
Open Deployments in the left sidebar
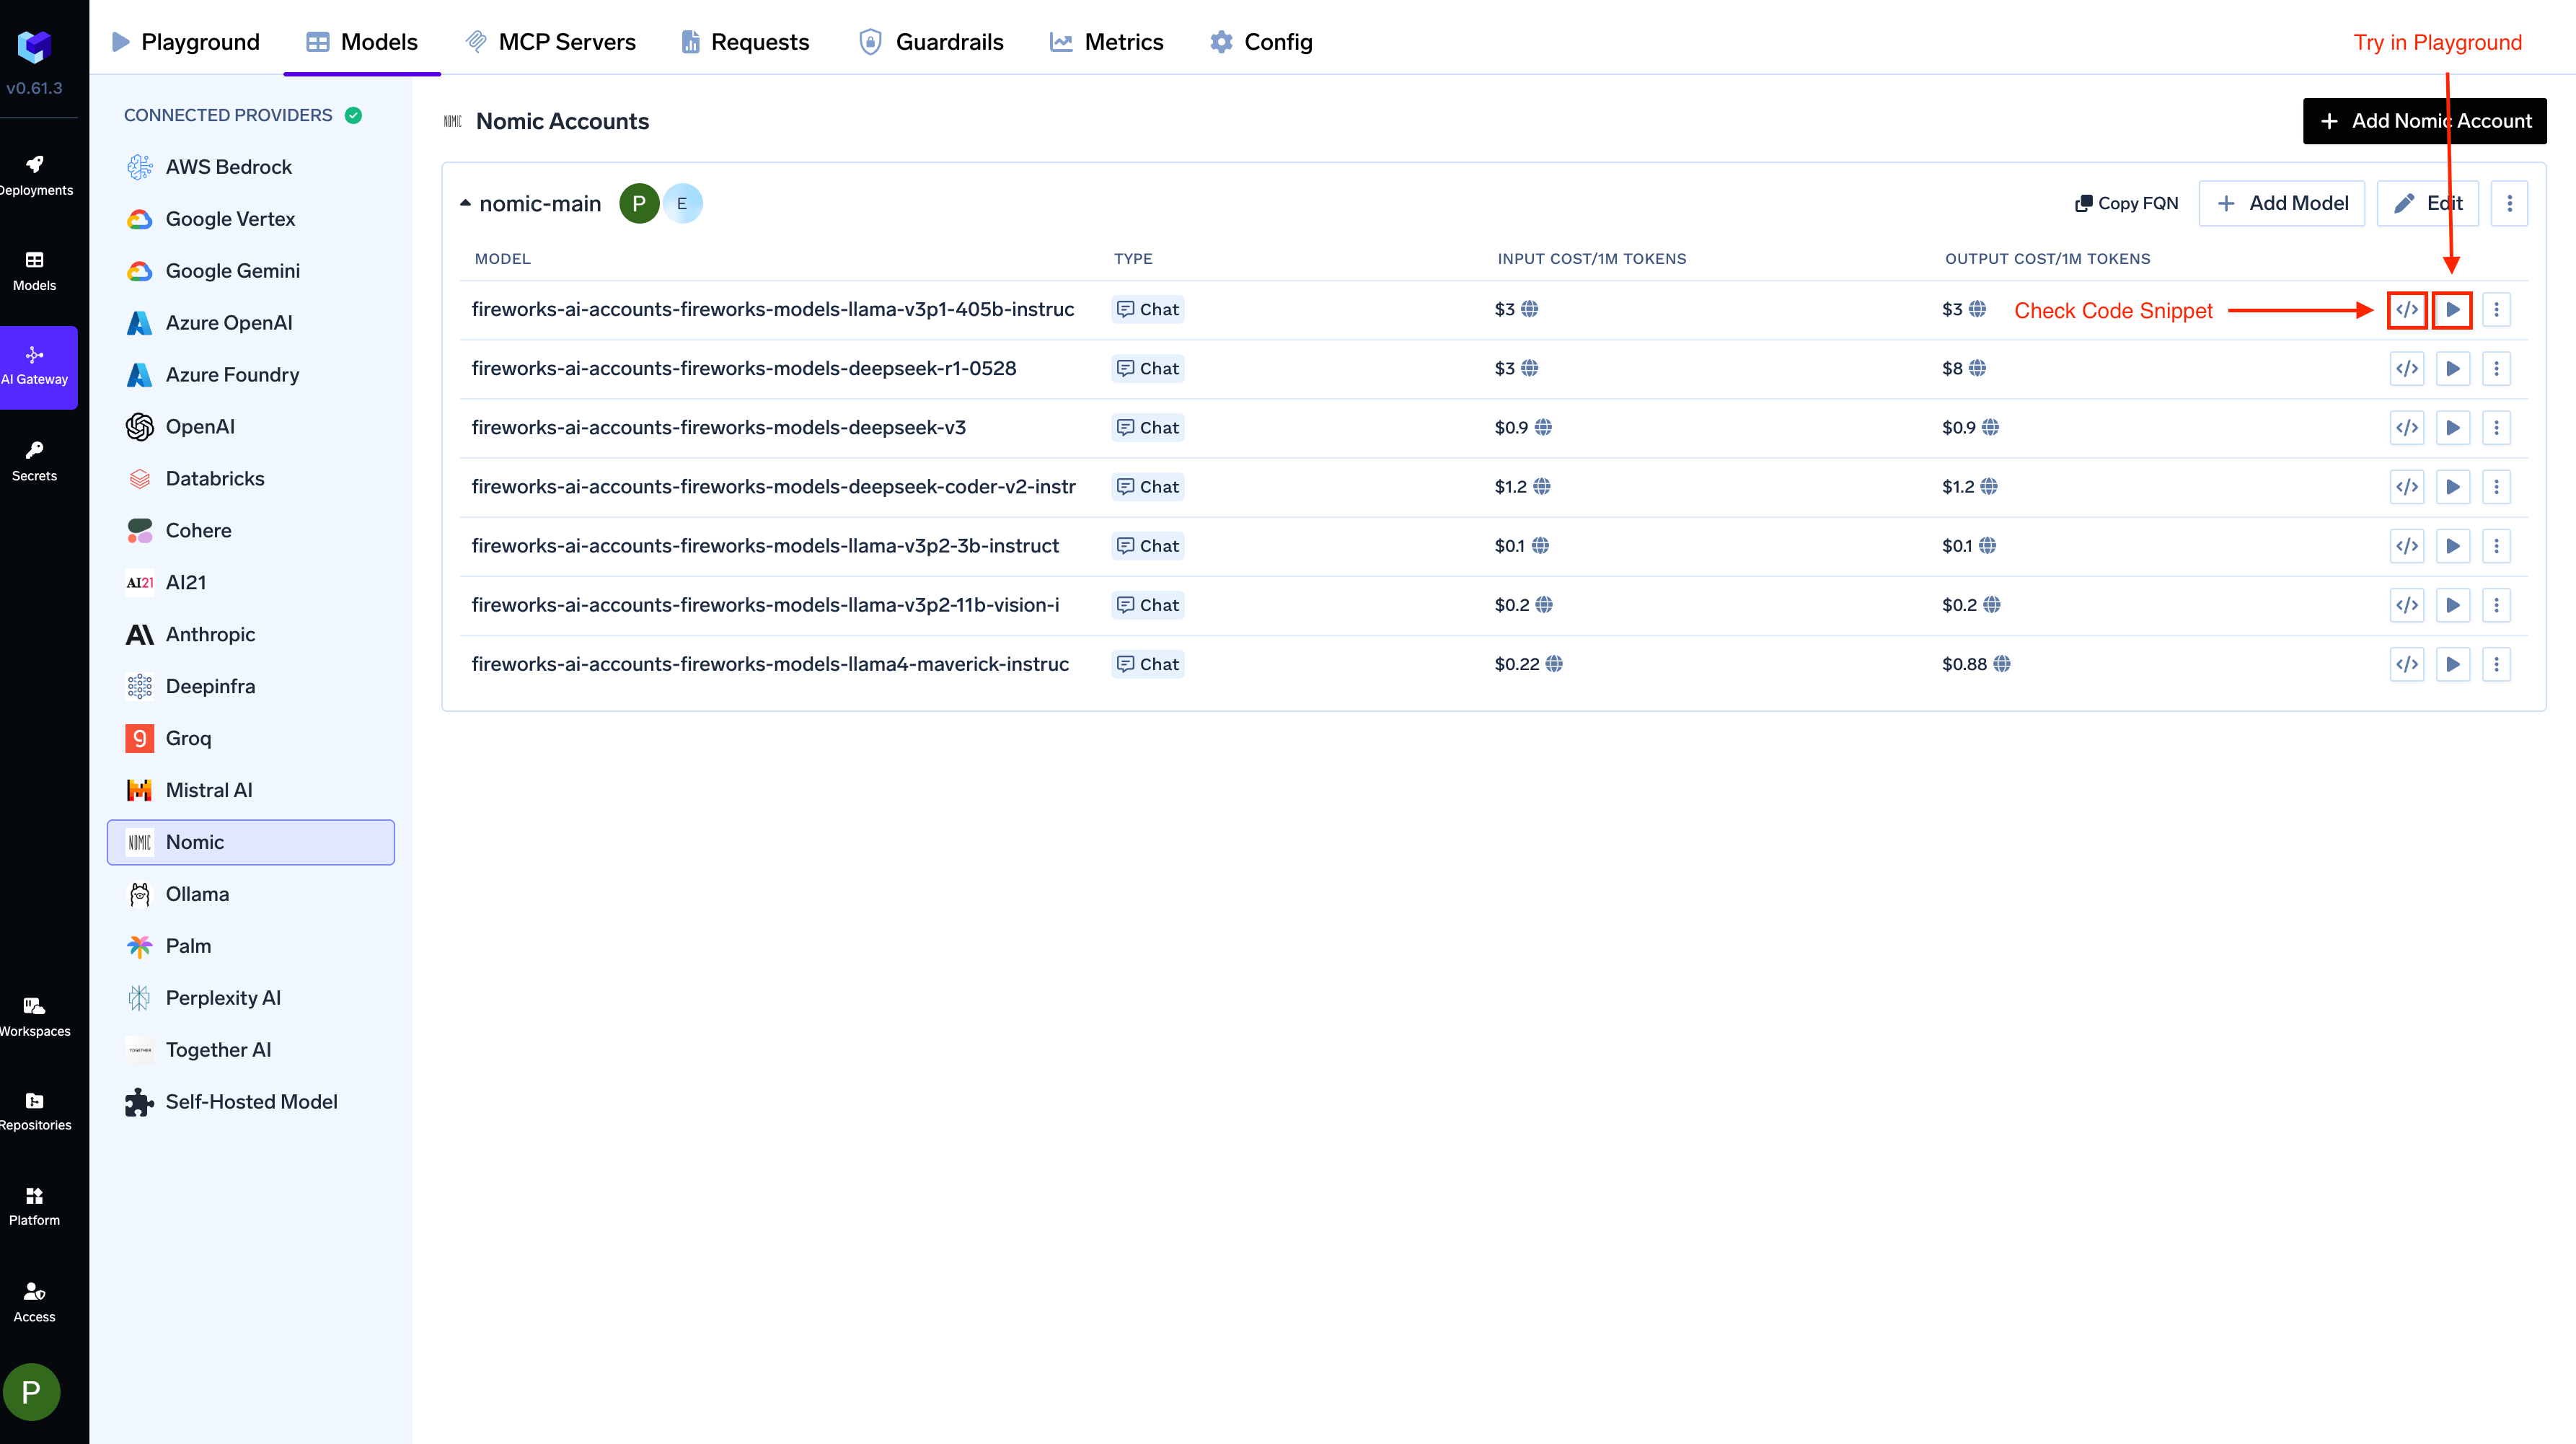pos(36,175)
